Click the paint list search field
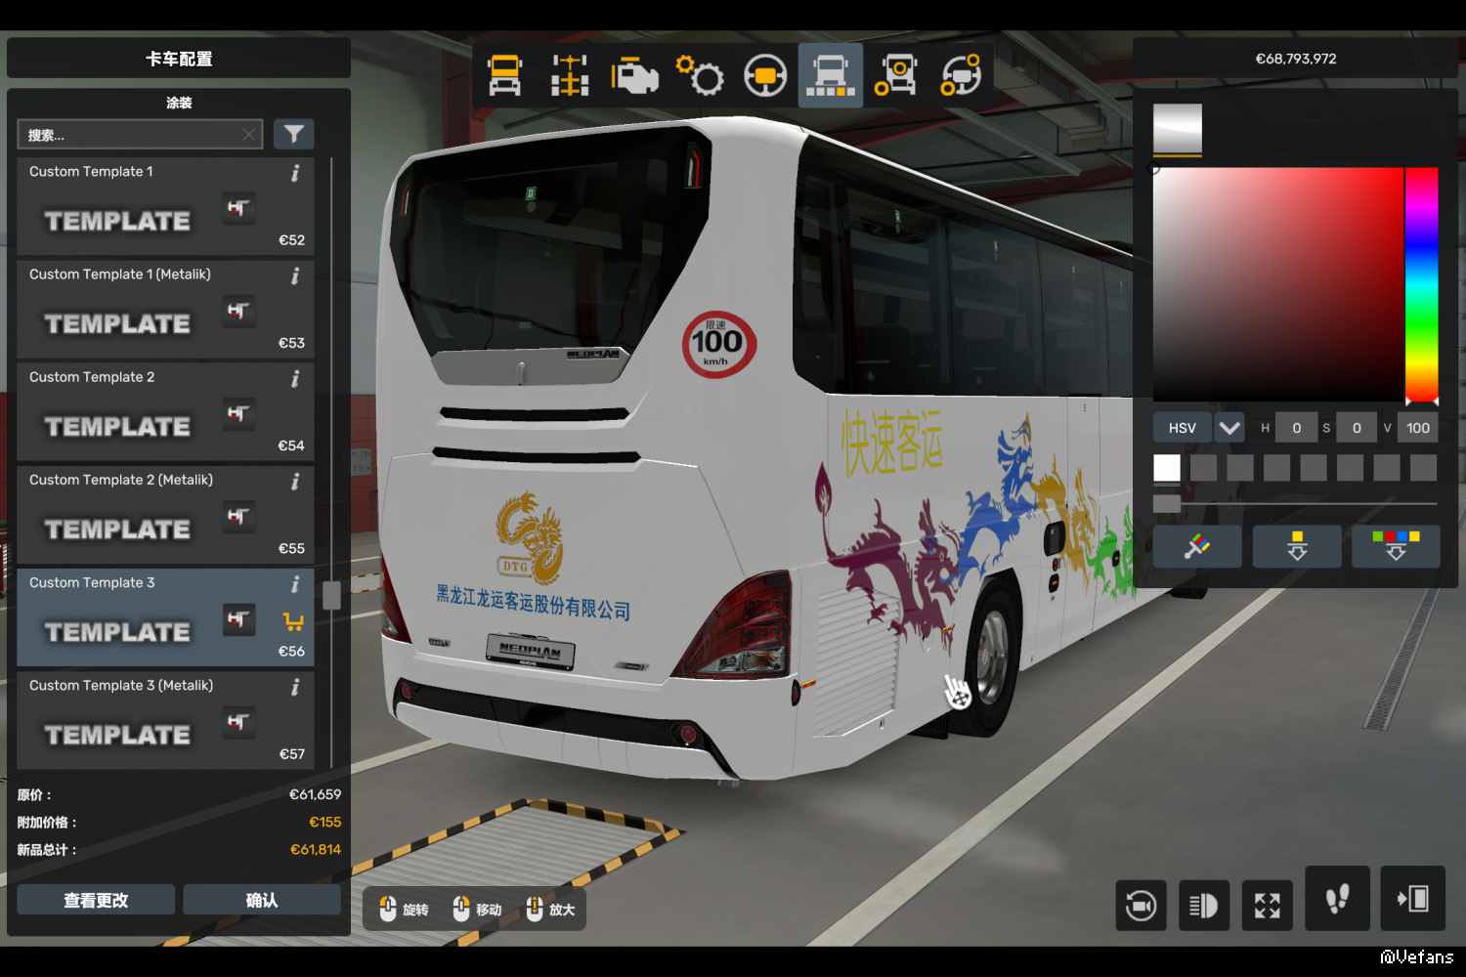Screen dimensions: 1466x977 point(140,135)
